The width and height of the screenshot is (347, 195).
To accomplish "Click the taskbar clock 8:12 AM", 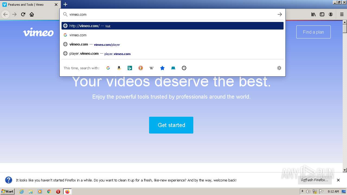I will [333, 191].
